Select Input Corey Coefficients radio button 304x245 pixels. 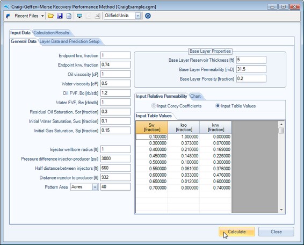154,106
